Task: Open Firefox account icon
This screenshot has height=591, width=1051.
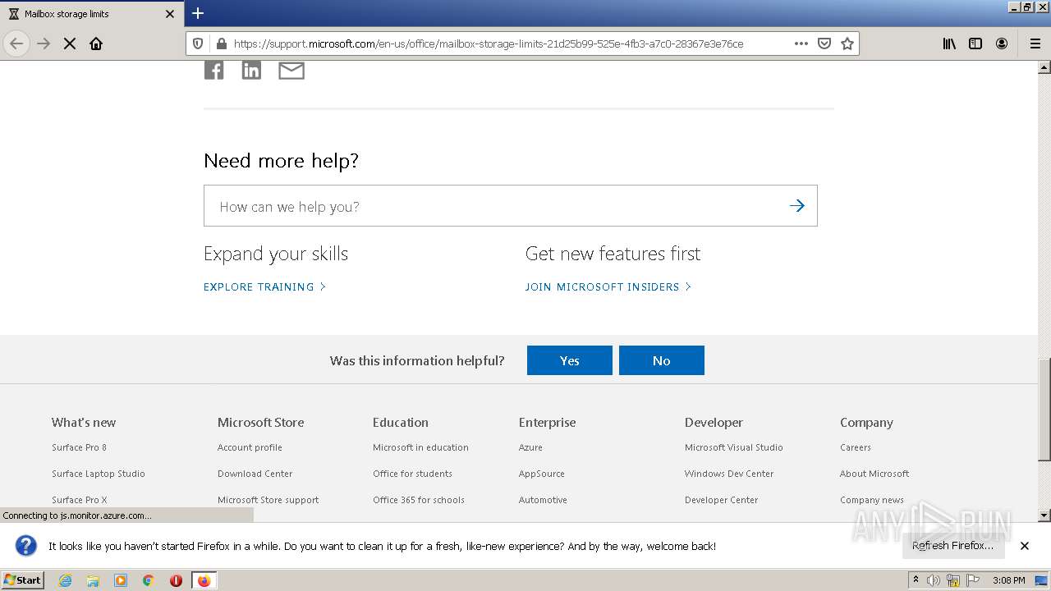Action: coord(1002,44)
